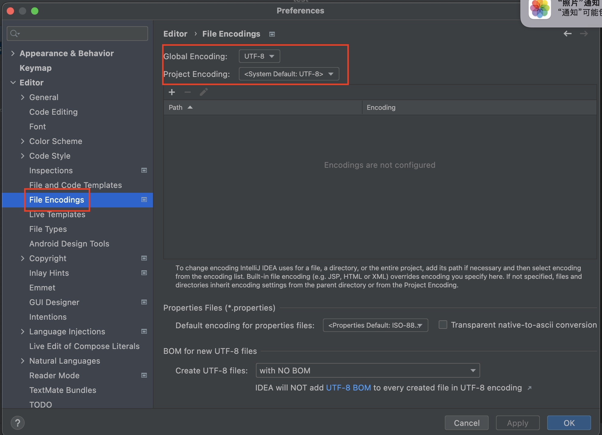Image resolution: width=602 pixels, height=435 pixels.
Task: Click the plus icon to add an encoding path
Action: [x=172, y=92]
